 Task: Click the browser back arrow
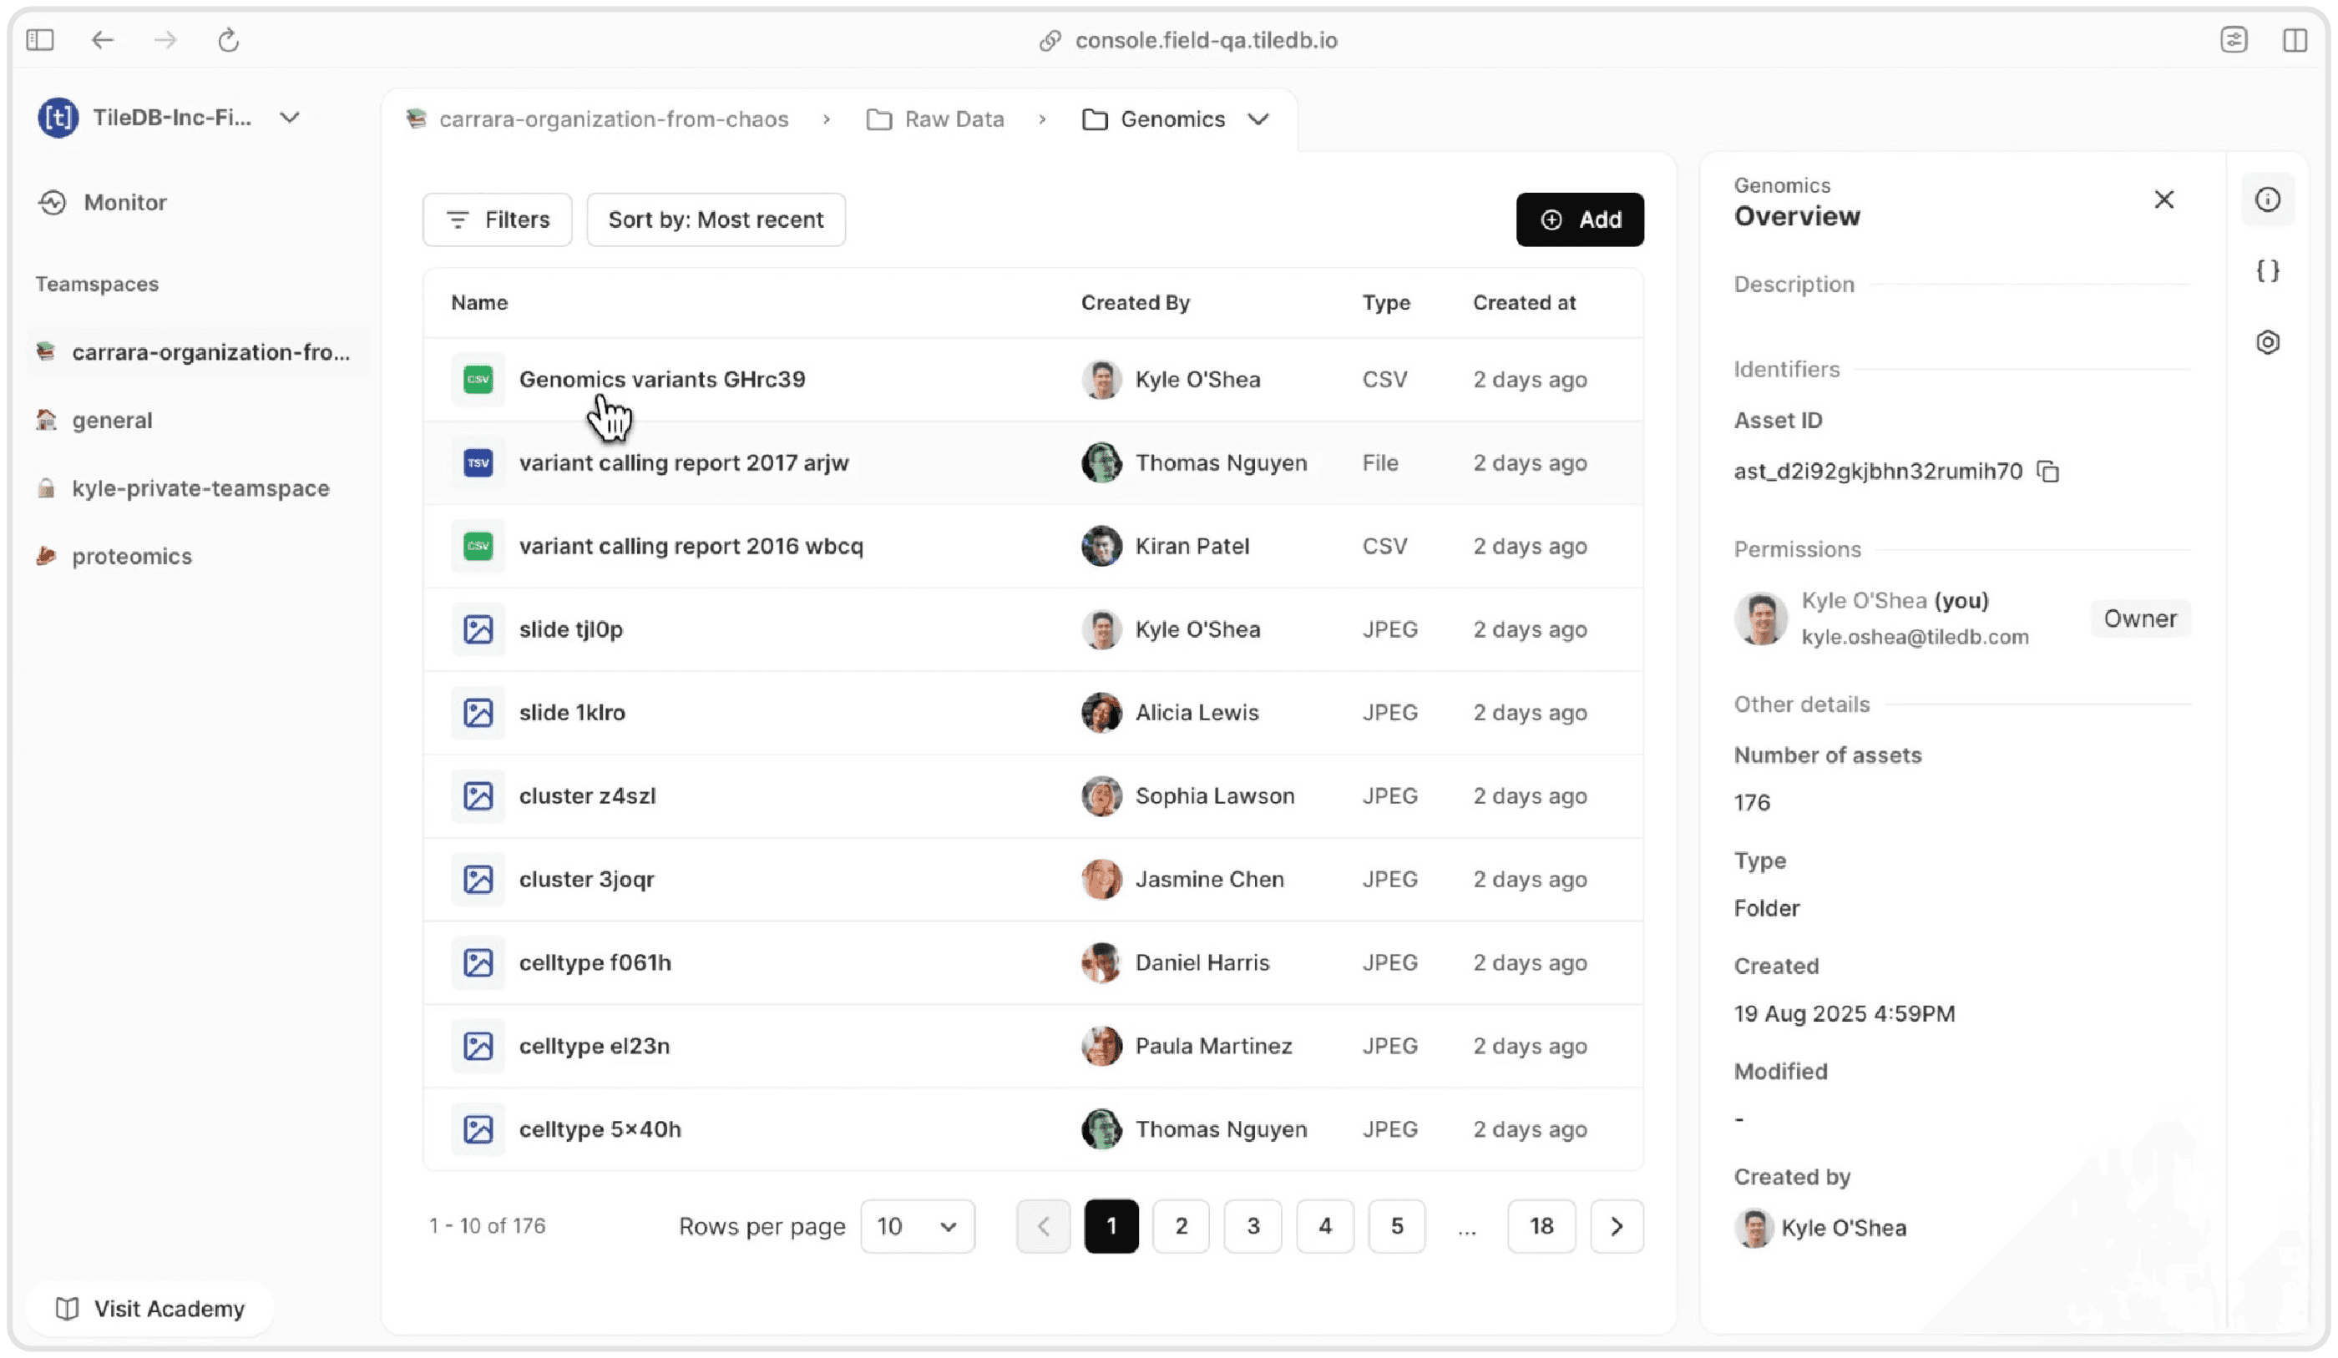click(x=102, y=40)
